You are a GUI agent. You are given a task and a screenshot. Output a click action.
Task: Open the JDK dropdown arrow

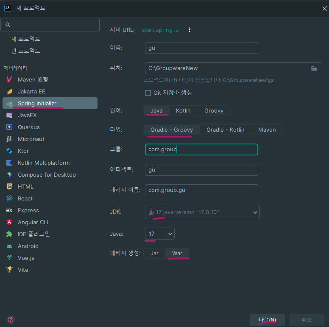click(x=255, y=212)
